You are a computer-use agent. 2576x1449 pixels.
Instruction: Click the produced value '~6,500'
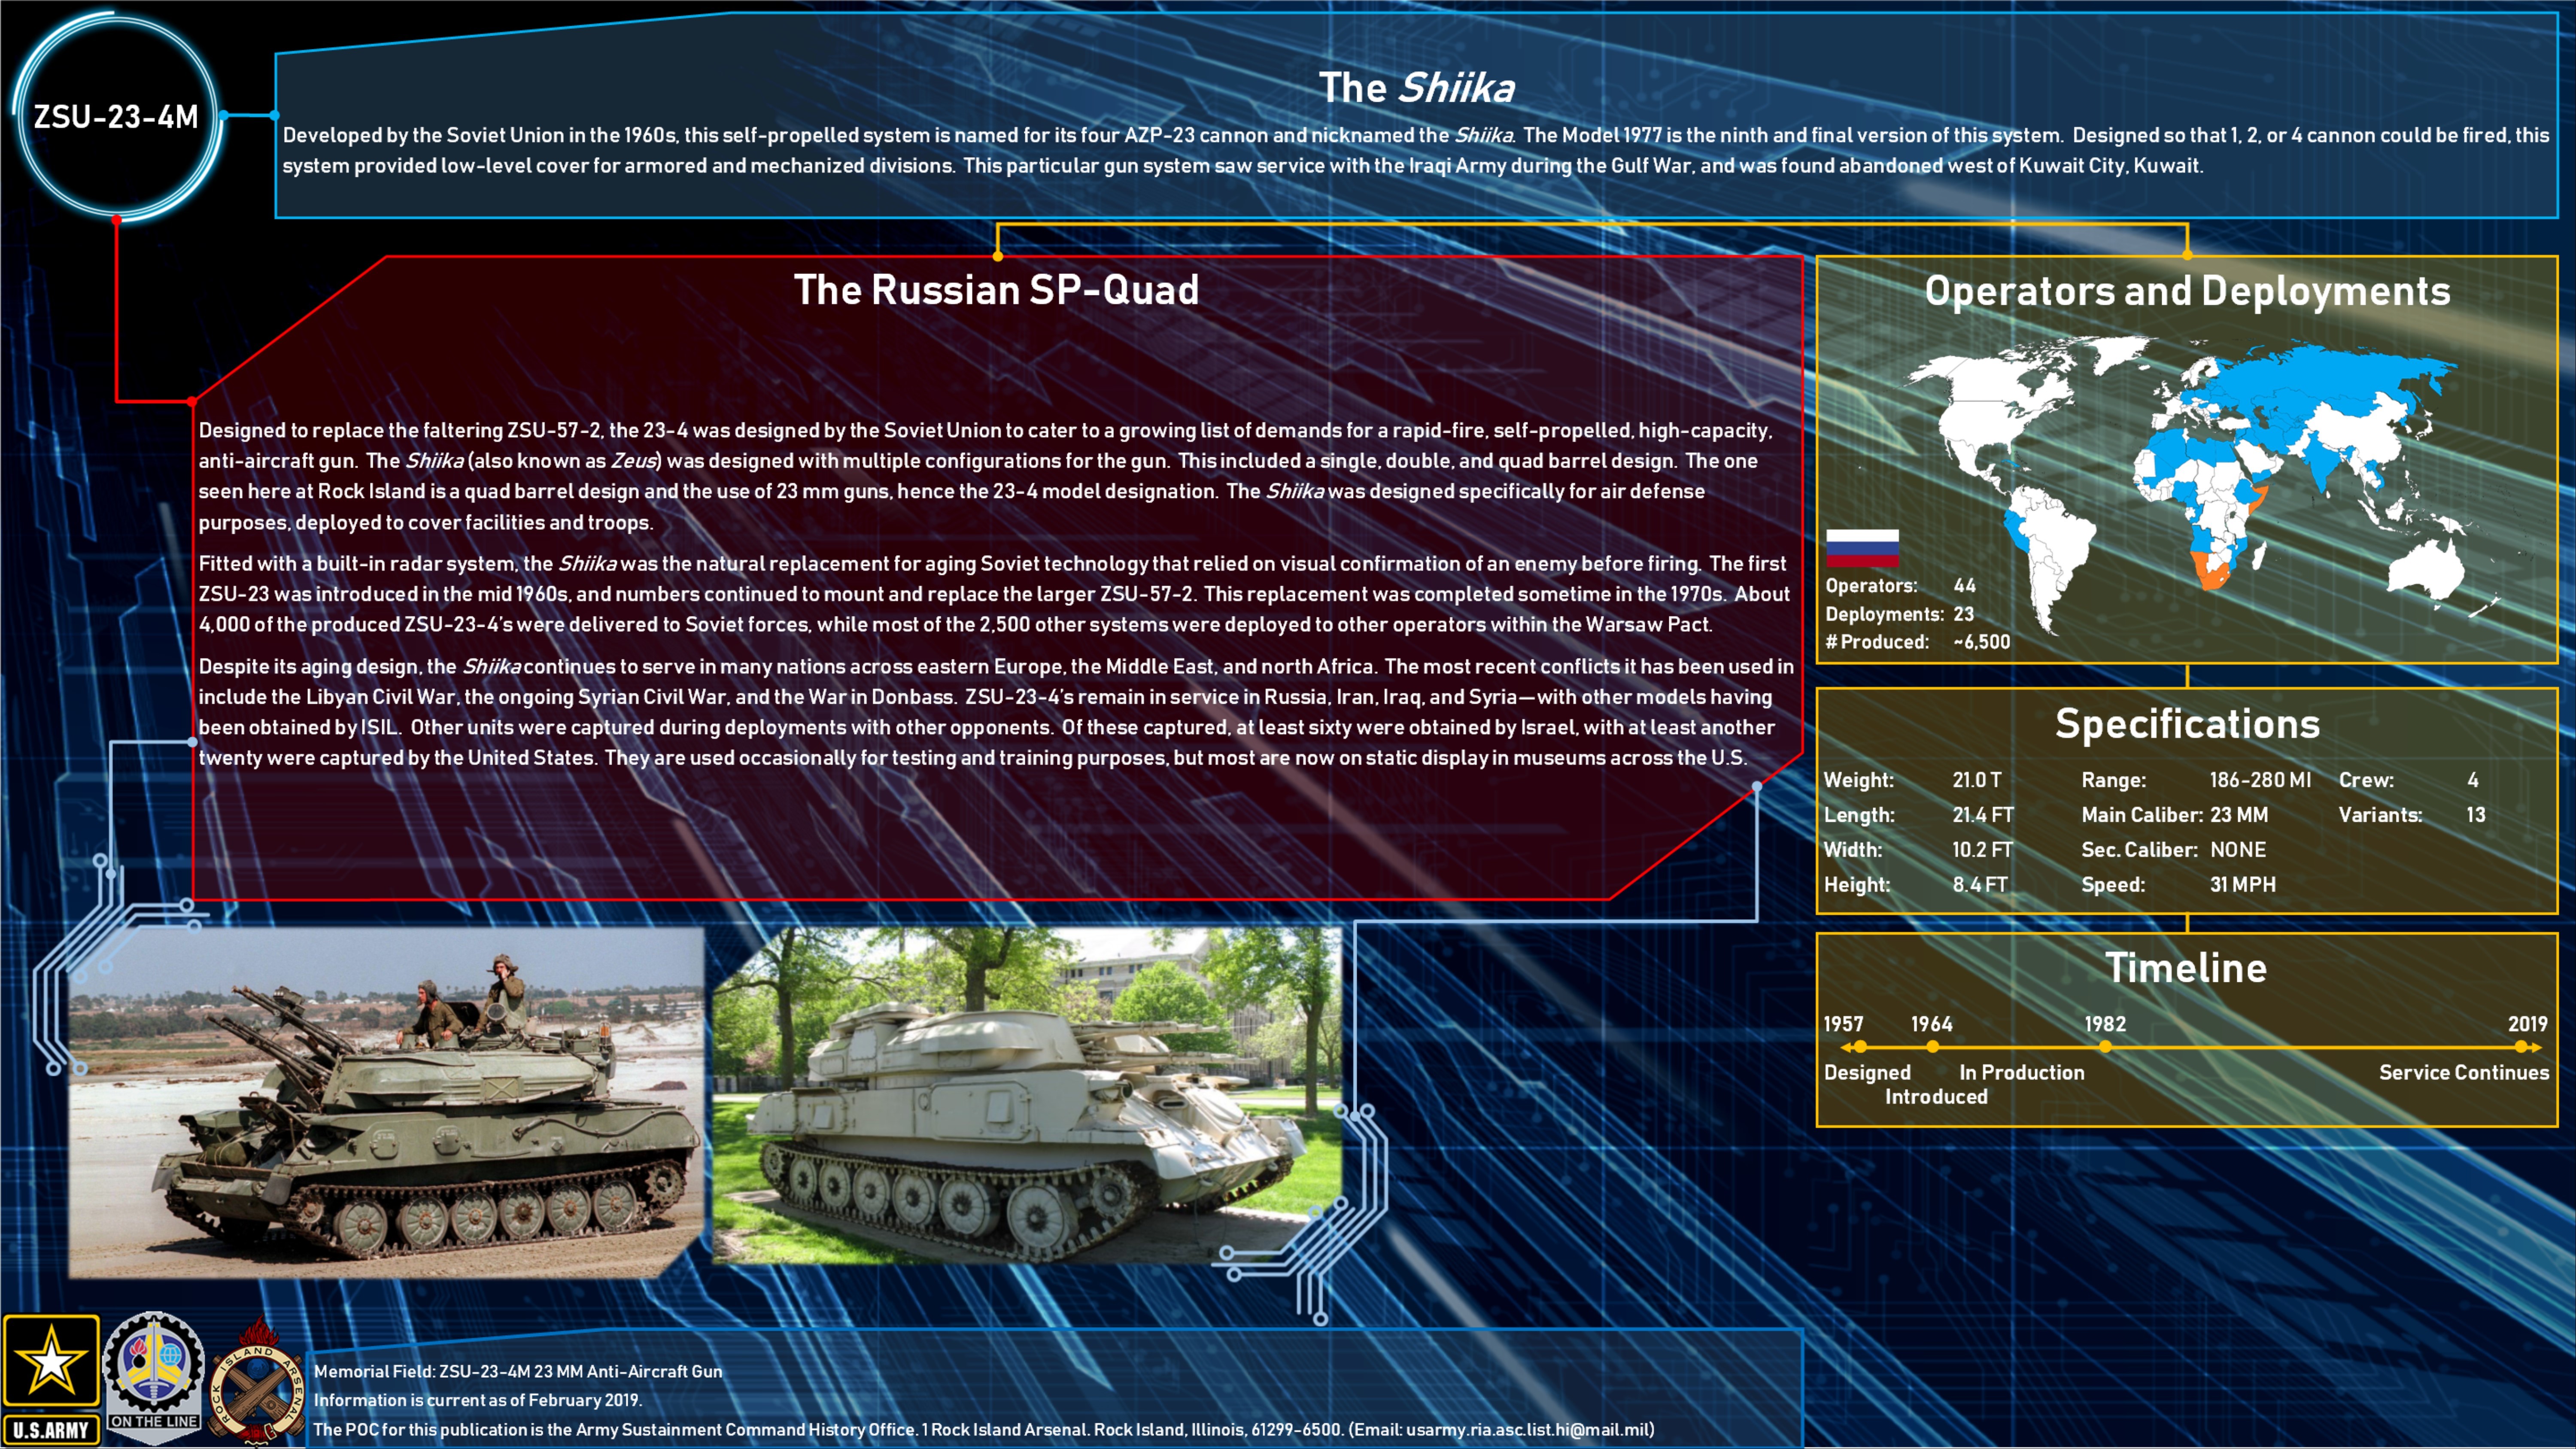click(x=1981, y=642)
